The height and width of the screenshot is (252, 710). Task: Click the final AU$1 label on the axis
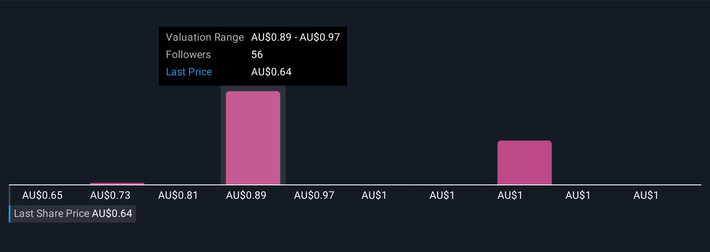click(646, 195)
